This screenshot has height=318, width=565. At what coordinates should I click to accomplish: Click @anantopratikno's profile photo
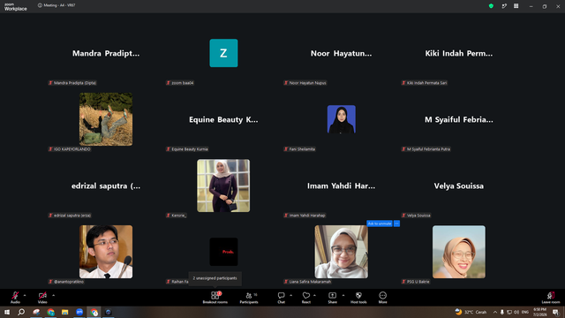coord(106,252)
